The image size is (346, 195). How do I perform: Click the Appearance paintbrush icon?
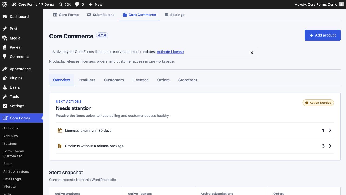point(5,69)
